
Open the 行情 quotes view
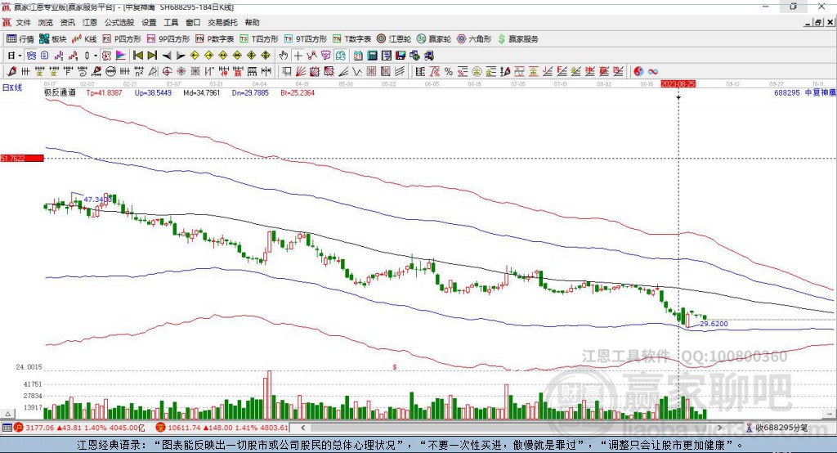click(20, 39)
